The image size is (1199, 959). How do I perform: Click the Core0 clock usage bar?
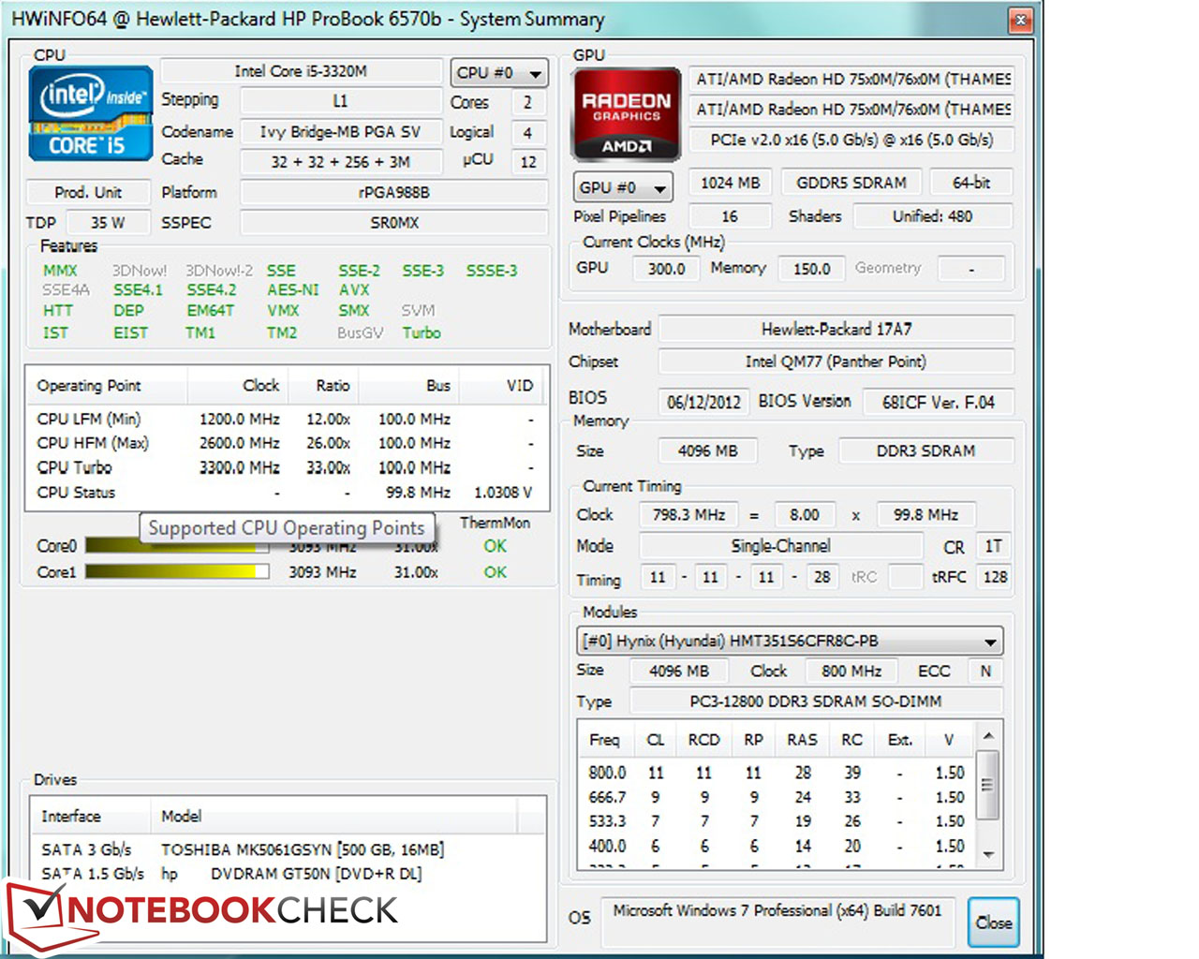[177, 545]
